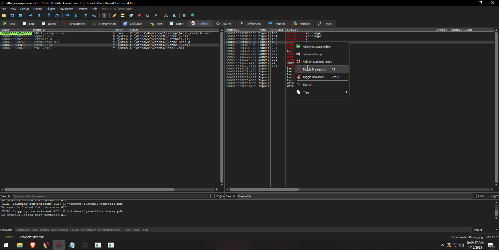Open File Explorer from the taskbar

coord(19,245)
